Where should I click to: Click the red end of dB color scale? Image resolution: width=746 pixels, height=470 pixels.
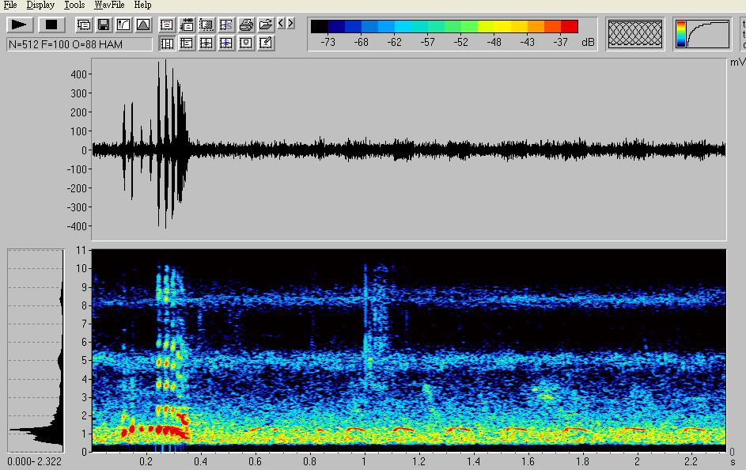tap(570, 27)
